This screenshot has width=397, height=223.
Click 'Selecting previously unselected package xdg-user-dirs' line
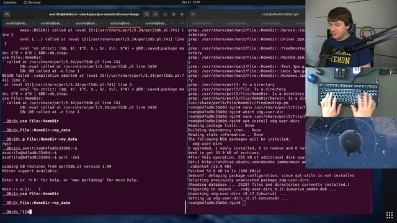[249, 180]
